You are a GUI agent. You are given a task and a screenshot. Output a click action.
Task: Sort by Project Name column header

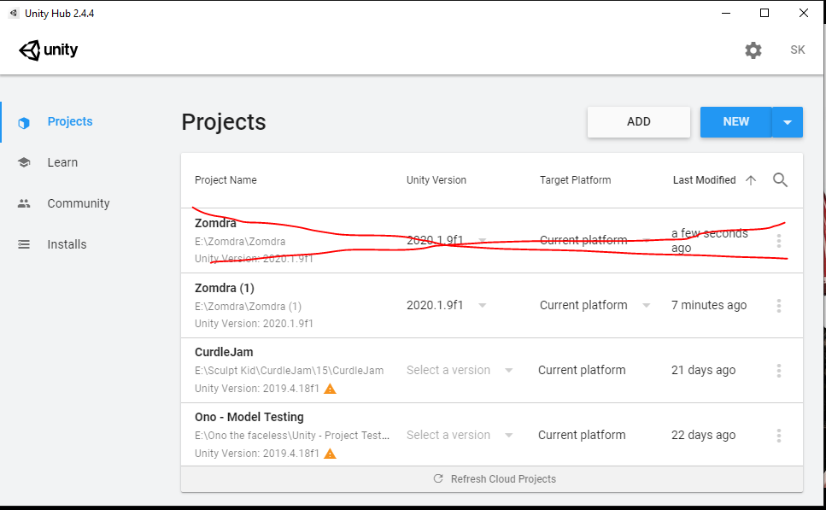click(x=226, y=180)
